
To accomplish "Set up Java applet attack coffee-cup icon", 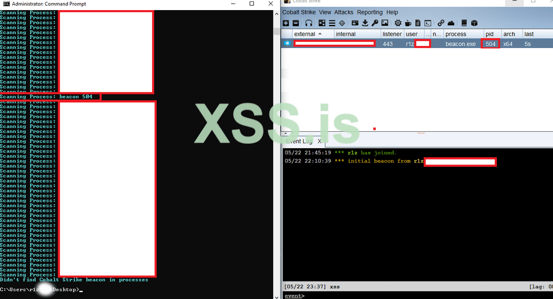I will tap(408, 23).
